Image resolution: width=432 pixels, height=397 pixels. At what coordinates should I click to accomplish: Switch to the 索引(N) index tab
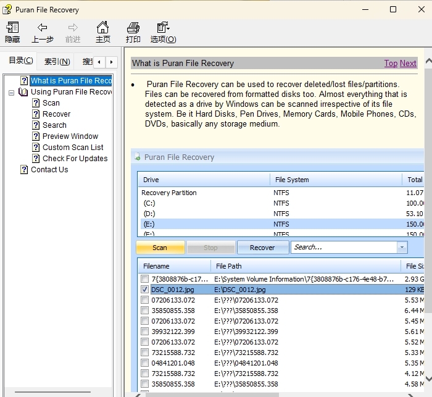57,61
